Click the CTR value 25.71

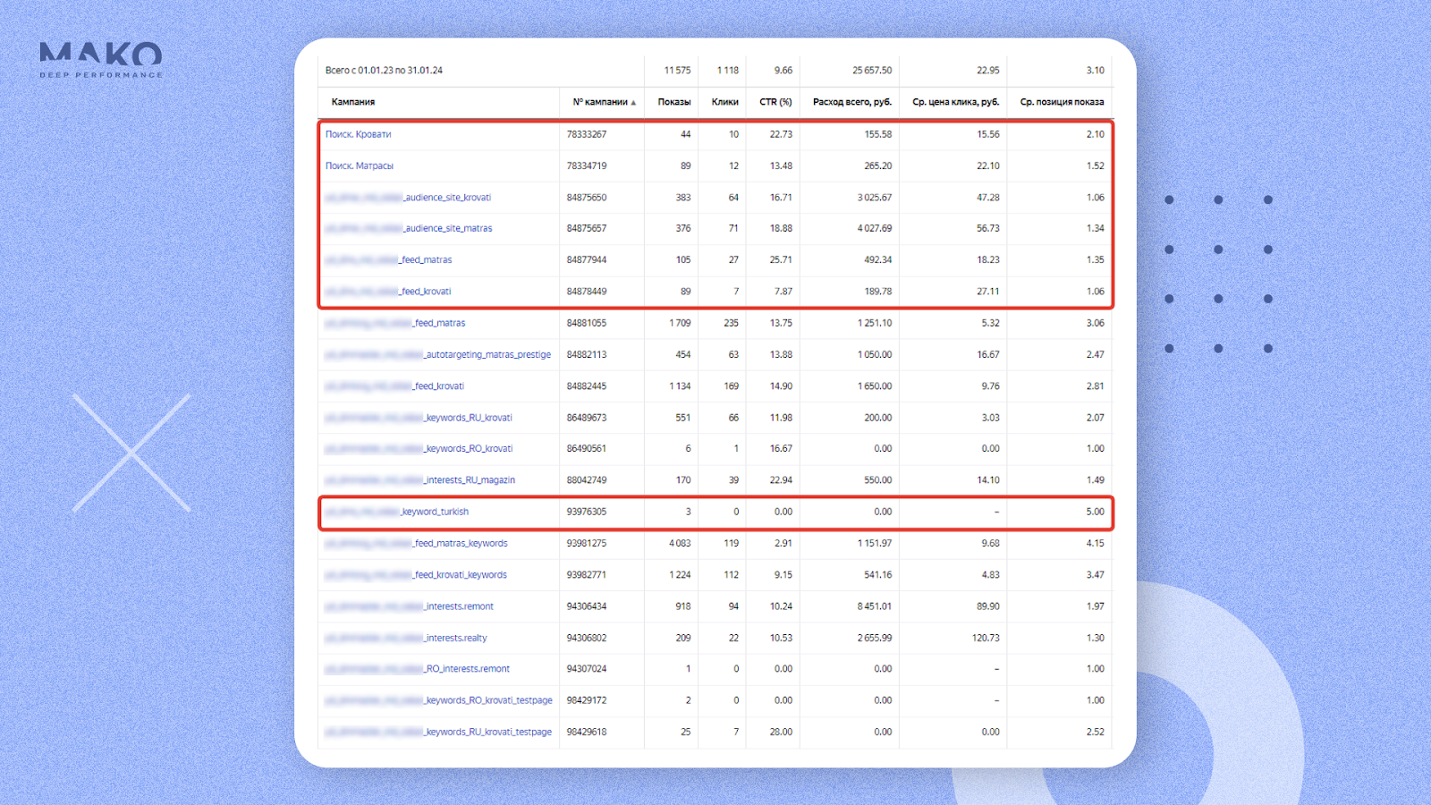click(781, 260)
